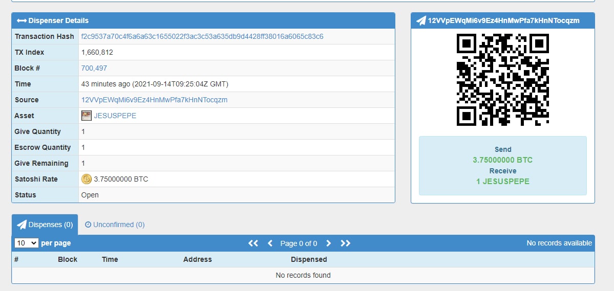The image size is (614, 291).
Task: Click the paper plane icon in address header
Action: tap(421, 21)
